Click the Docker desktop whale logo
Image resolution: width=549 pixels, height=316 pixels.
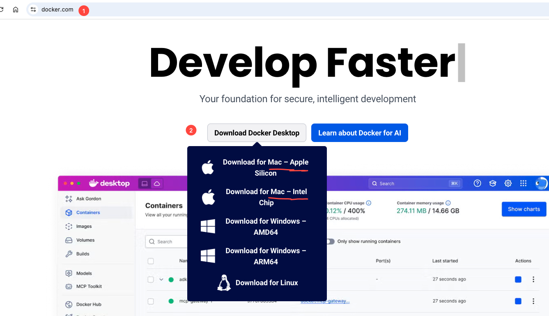(x=109, y=183)
